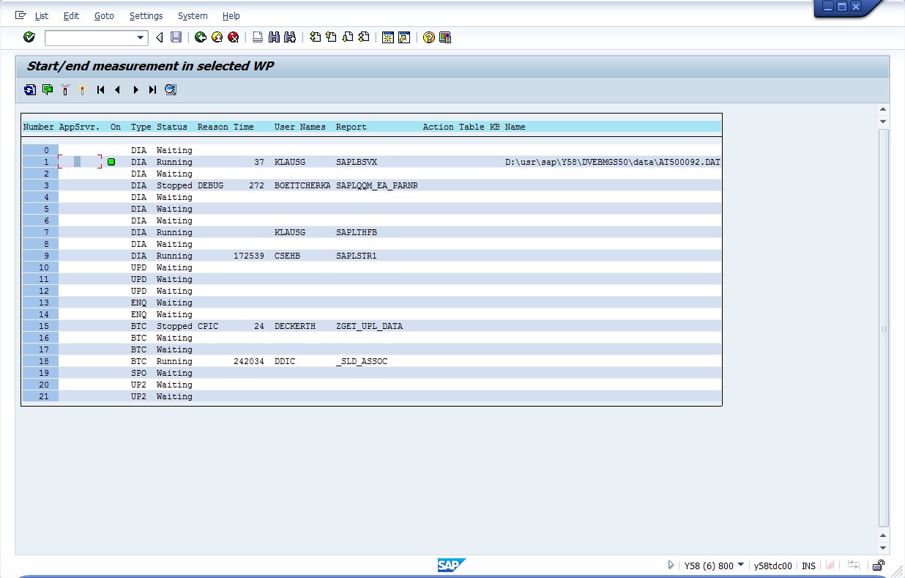Image resolution: width=905 pixels, height=578 pixels.
Task: Click the Previous Page icon in the standard toolbar
Action: click(331, 37)
